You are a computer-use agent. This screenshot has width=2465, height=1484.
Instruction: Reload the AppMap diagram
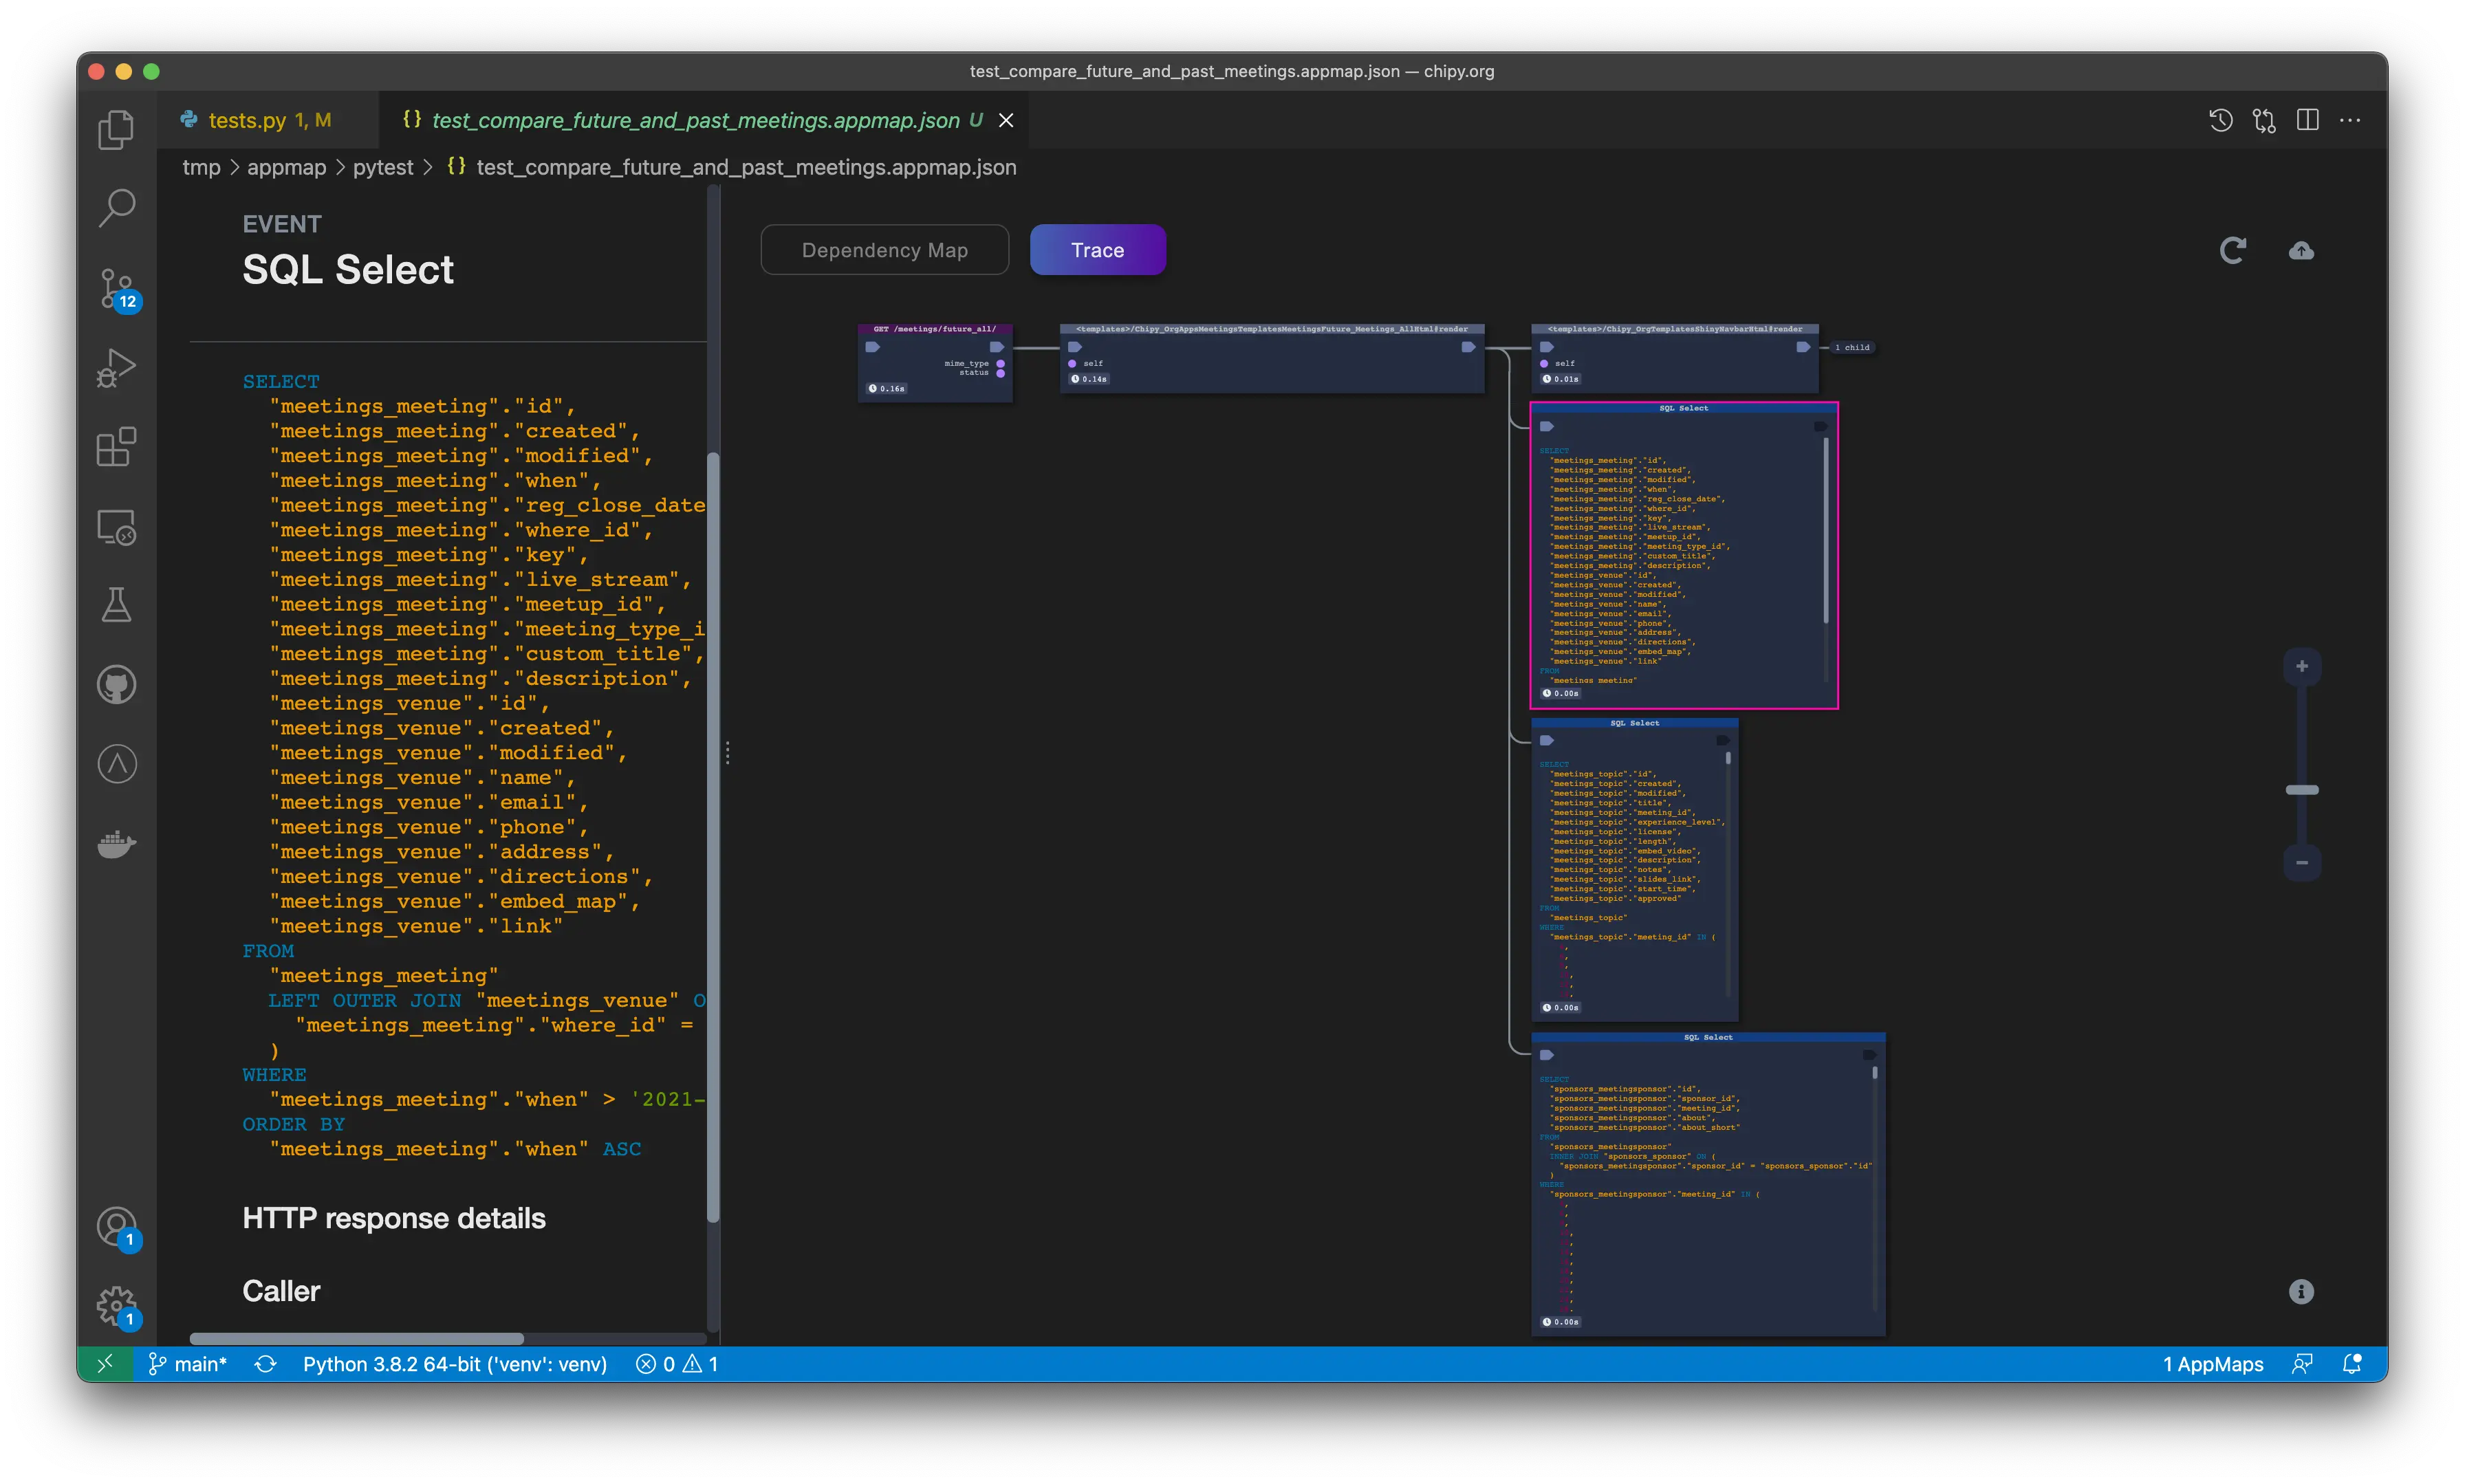pos(2233,250)
